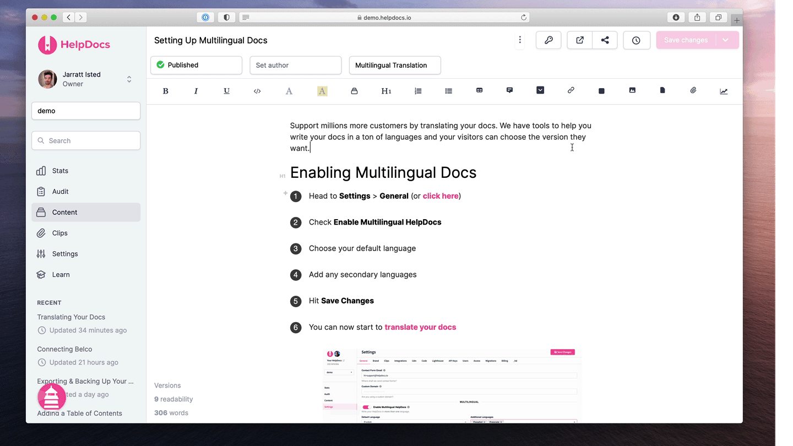Open Settings in the sidebar
This screenshot has width=793, height=446.
(86, 254)
